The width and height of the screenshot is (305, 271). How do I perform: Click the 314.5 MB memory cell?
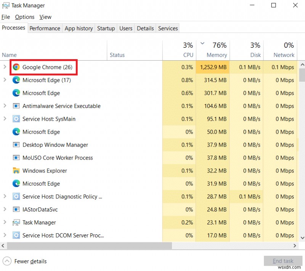[213, 80]
